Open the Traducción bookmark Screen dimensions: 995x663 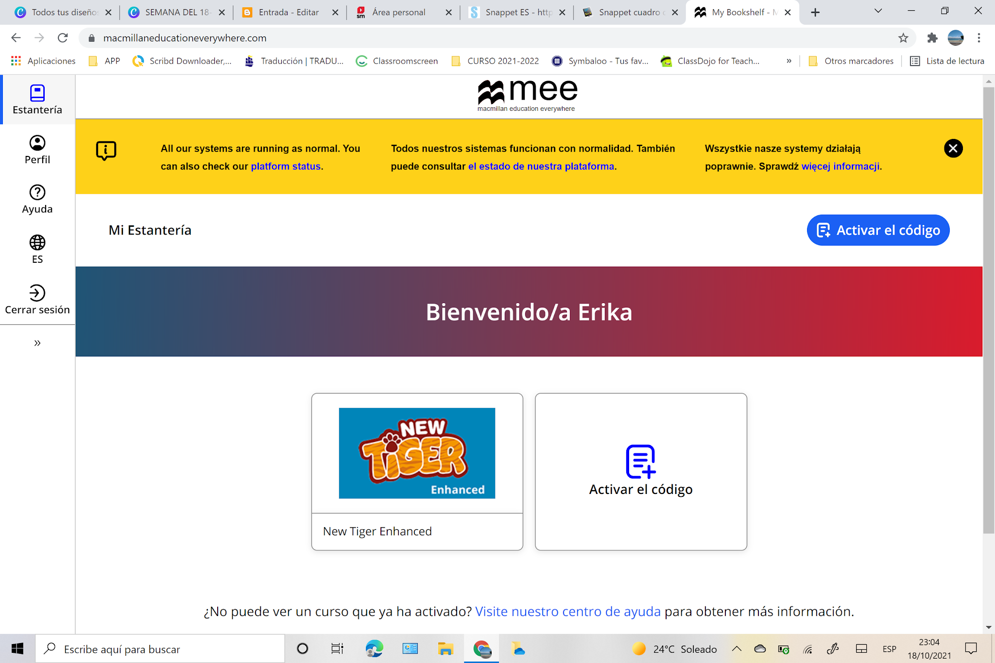click(x=294, y=61)
